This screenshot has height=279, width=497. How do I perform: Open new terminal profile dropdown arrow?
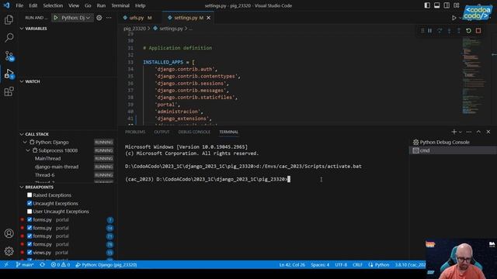461,132
